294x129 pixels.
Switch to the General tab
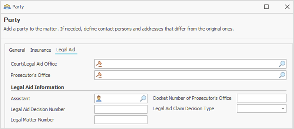(x=17, y=50)
